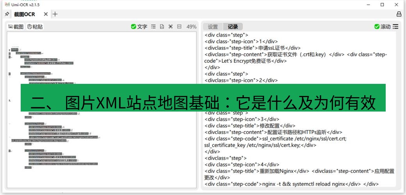Switch to the 记录 records tab
Screen dimensions: 406x195
[233, 27]
